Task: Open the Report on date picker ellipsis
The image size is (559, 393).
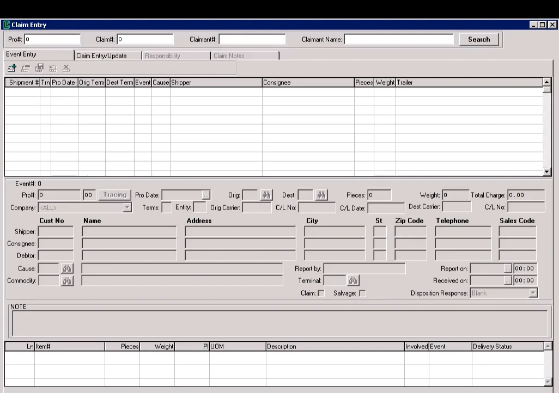Action: pos(508,269)
